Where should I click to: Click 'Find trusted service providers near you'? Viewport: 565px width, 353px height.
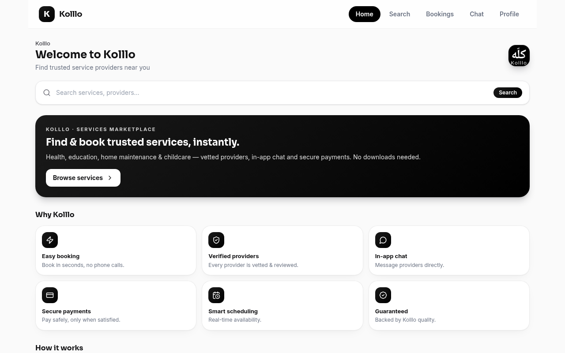click(x=93, y=68)
